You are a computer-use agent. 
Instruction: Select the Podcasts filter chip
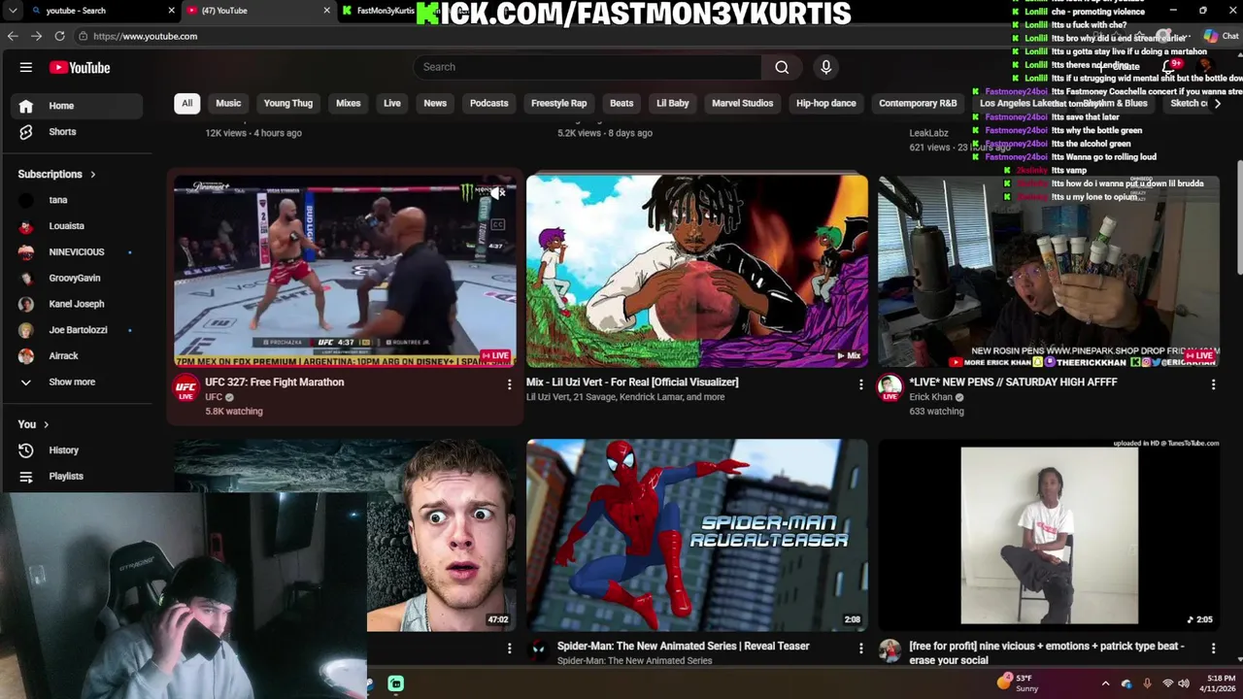(488, 103)
